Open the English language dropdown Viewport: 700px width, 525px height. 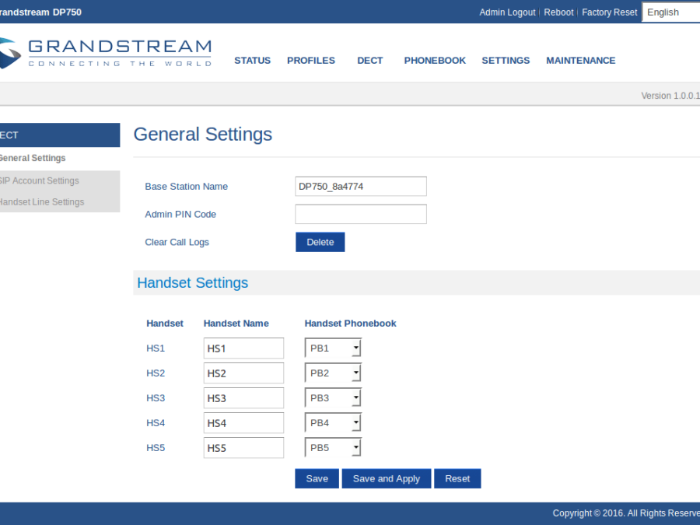(670, 12)
